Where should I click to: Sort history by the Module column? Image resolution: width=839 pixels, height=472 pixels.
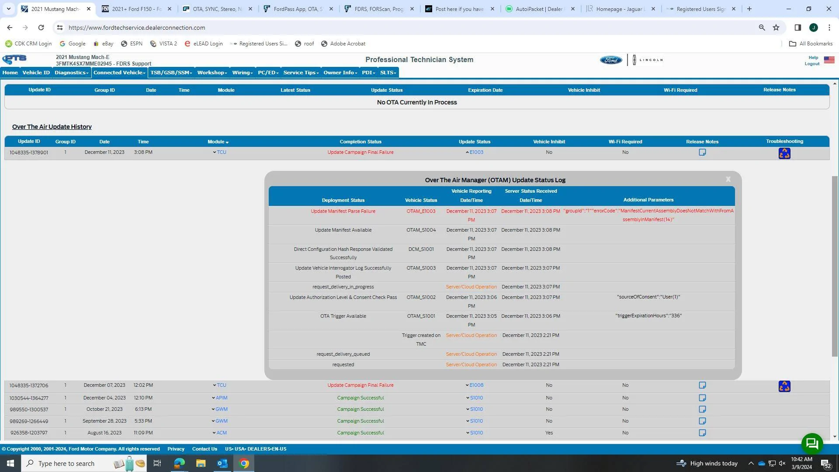(x=218, y=142)
